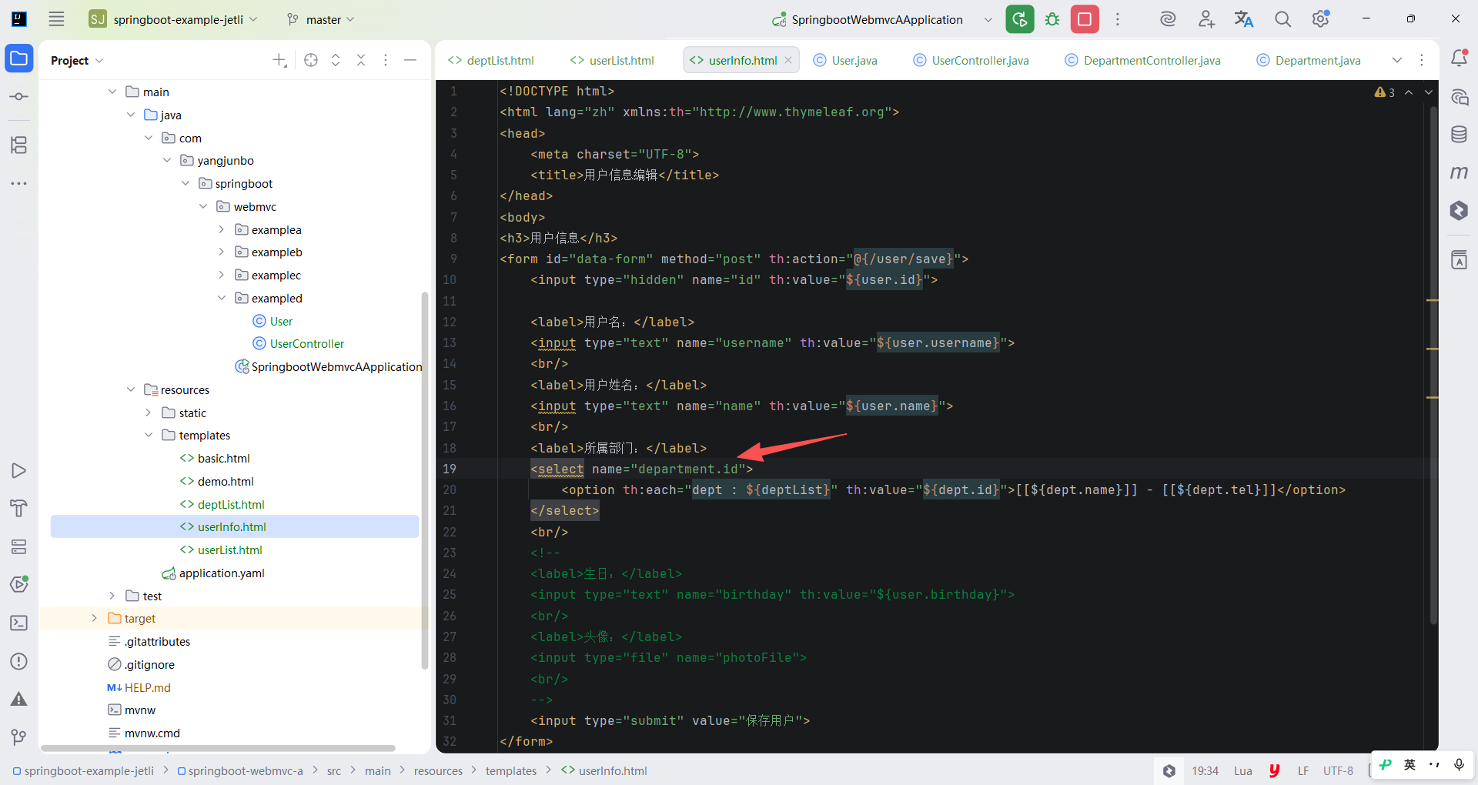The image size is (1478, 785).
Task: Open the Project tool window icon
Action: pyautogui.click(x=19, y=58)
